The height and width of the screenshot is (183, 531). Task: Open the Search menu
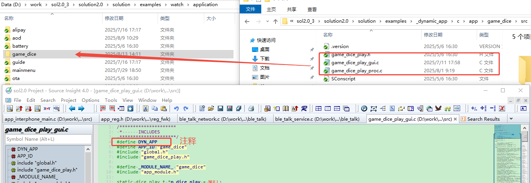(48, 100)
